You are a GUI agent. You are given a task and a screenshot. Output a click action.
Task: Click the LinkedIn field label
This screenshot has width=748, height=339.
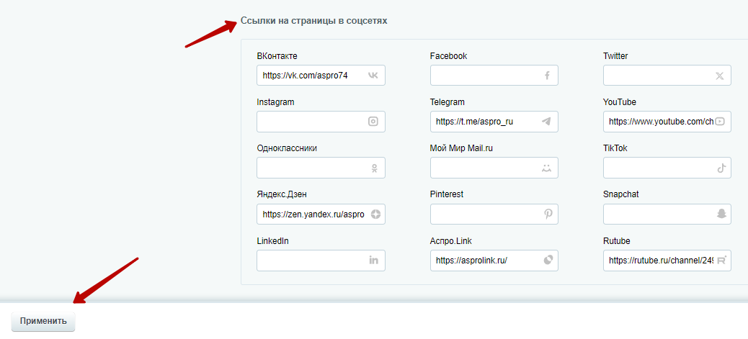(x=272, y=240)
